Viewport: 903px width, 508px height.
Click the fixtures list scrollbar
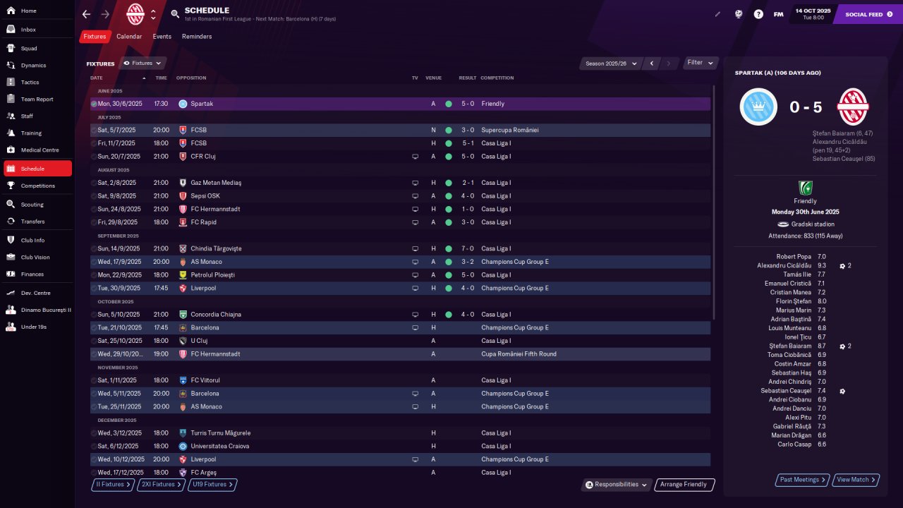715,202
